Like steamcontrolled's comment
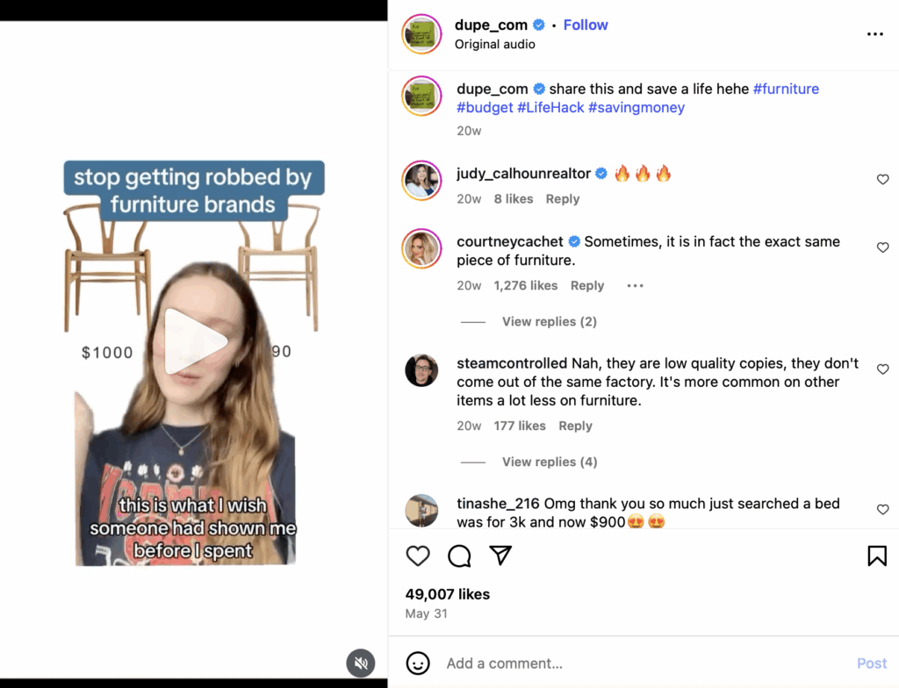The height and width of the screenshot is (688, 899). tap(883, 369)
